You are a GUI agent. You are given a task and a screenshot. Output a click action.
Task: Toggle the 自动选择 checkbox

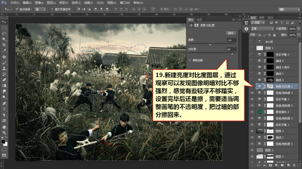[x=17, y=9]
